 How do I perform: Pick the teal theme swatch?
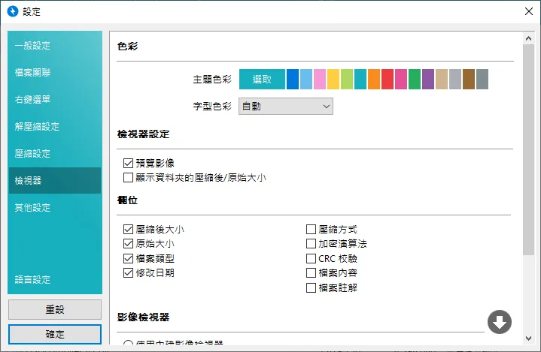tap(360, 79)
